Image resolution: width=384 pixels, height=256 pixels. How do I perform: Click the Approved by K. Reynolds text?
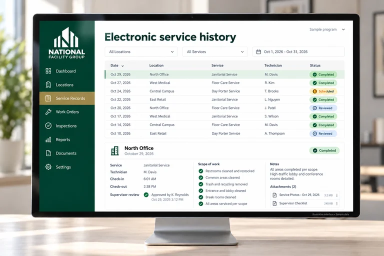pos(170,195)
